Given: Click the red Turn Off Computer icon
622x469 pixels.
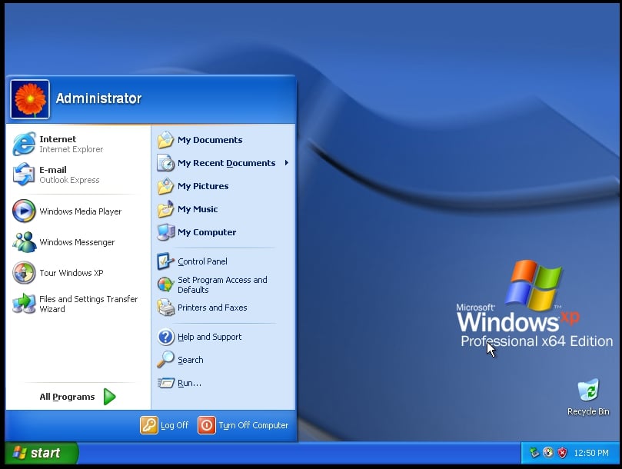Looking at the screenshot, I should point(207,425).
